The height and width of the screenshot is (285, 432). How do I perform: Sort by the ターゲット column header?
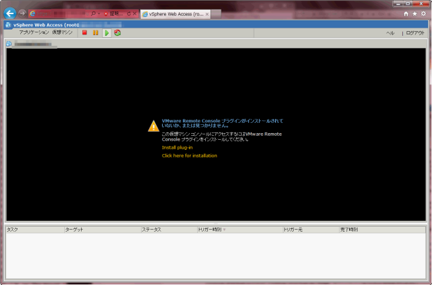[x=103, y=230]
